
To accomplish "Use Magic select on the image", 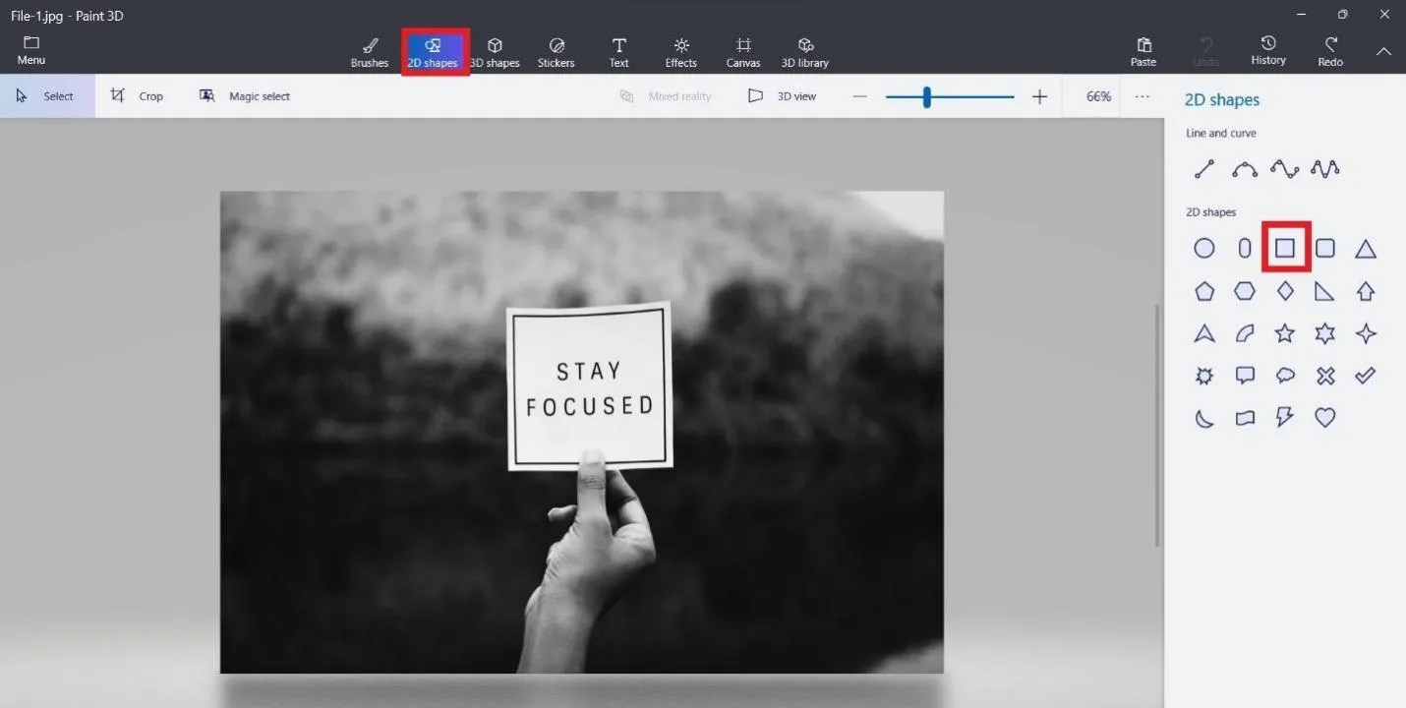I will [x=244, y=95].
